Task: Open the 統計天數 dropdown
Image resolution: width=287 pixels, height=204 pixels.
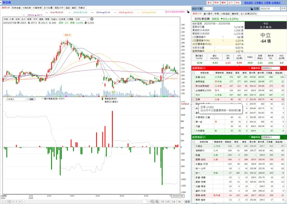Action: coord(208,9)
